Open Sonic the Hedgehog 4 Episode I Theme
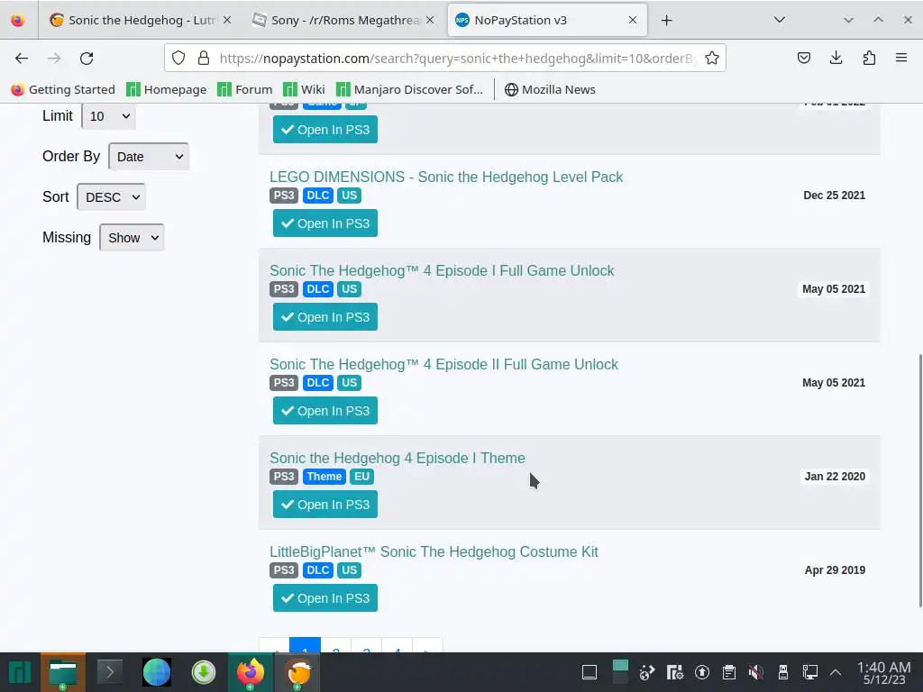 point(398,458)
